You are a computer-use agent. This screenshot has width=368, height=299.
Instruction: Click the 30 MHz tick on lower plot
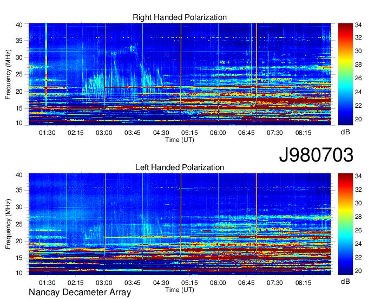pyautogui.click(x=19, y=207)
